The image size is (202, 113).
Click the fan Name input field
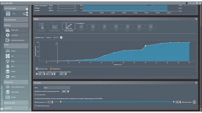[57, 88]
